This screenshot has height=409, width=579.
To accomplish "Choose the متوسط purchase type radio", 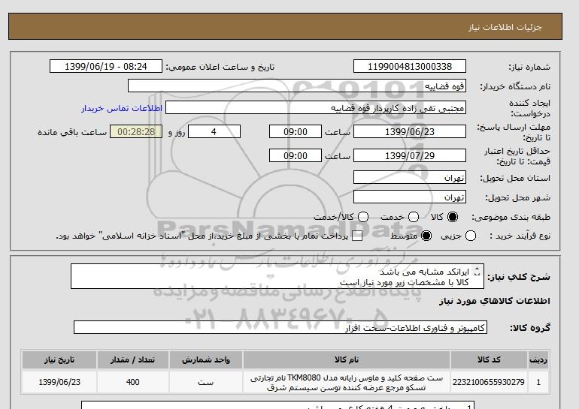I will pos(426,236).
